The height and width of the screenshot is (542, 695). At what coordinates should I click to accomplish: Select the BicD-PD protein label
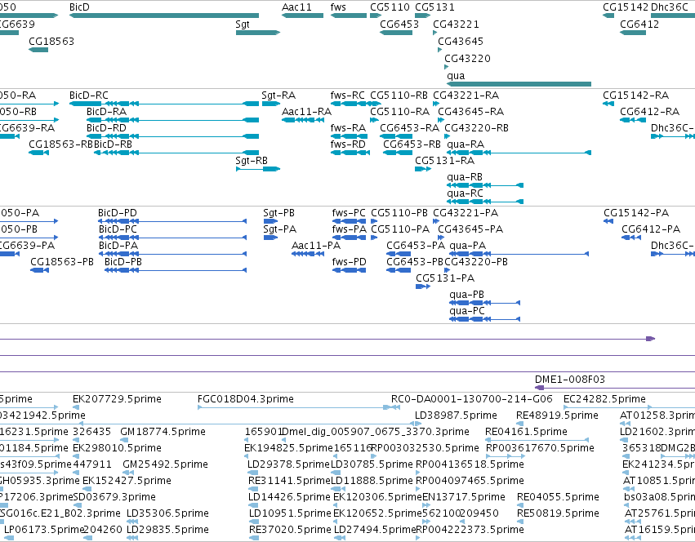pos(118,213)
